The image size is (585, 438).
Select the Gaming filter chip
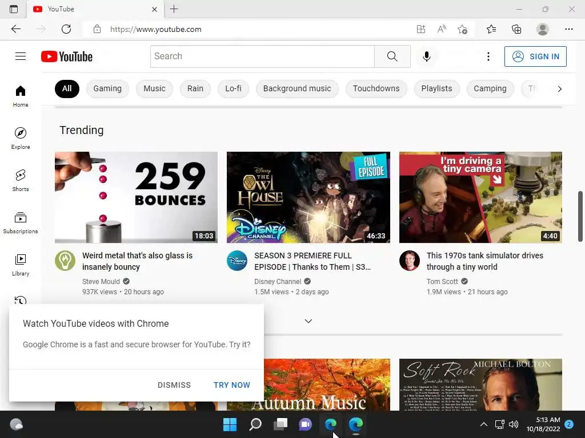point(107,88)
